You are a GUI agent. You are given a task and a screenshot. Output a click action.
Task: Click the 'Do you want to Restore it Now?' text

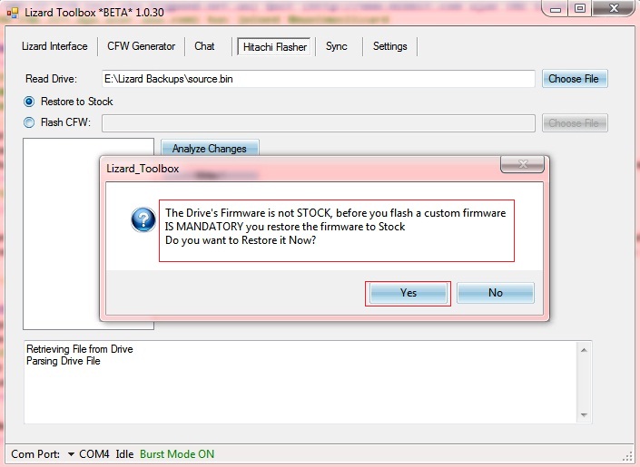241,240
